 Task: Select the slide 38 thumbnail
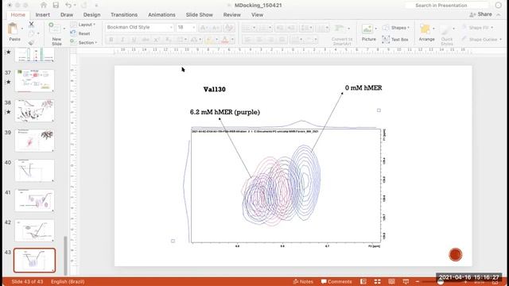[34, 110]
